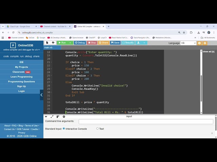Viewport: 217px width, 162px height.
Task: Collapse the console panel with down chevron
Action: 46,117
